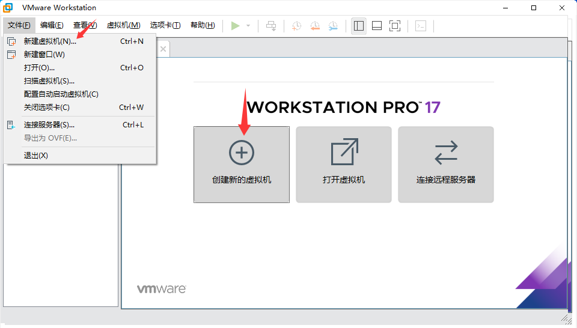Click the green power on play icon

235,26
